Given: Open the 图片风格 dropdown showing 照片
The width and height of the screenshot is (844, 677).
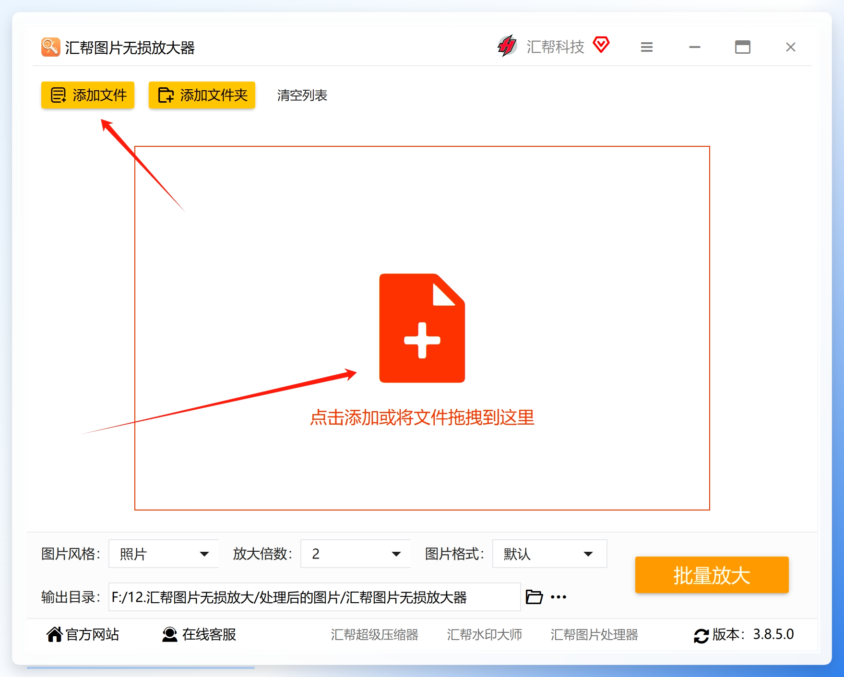Looking at the screenshot, I should [164, 554].
